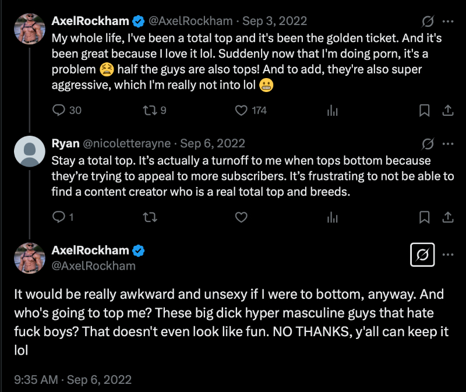Reply to Ryan's tweet
Image resolution: width=466 pixels, height=392 pixels.
(x=59, y=217)
